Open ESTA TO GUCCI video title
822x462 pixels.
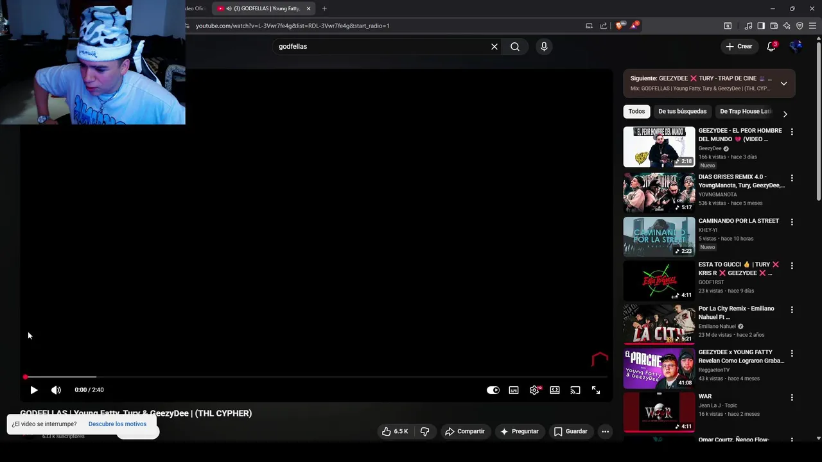point(739,269)
